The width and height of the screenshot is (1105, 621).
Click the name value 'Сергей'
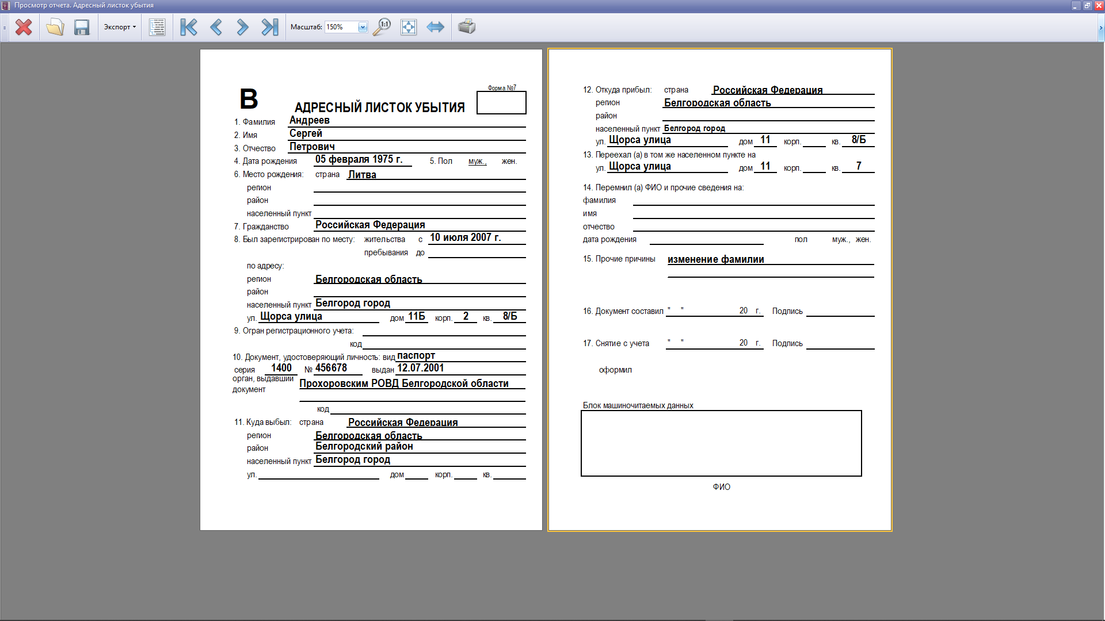pos(306,133)
